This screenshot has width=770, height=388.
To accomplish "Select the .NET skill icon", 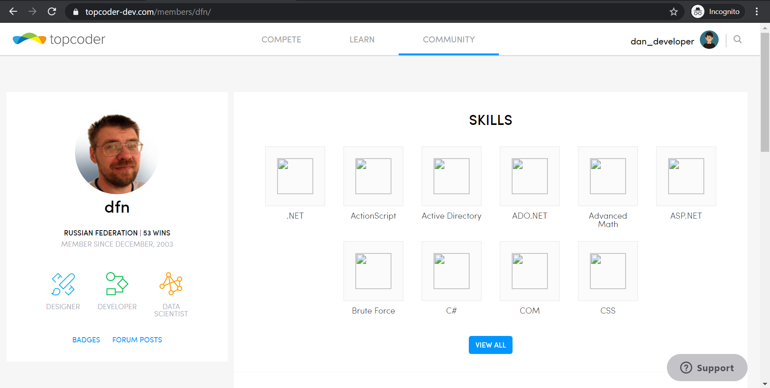I will [295, 176].
